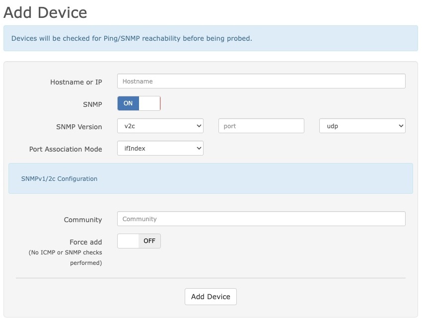
Task: Click the Add Device page heading
Action: (x=45, y=12)
